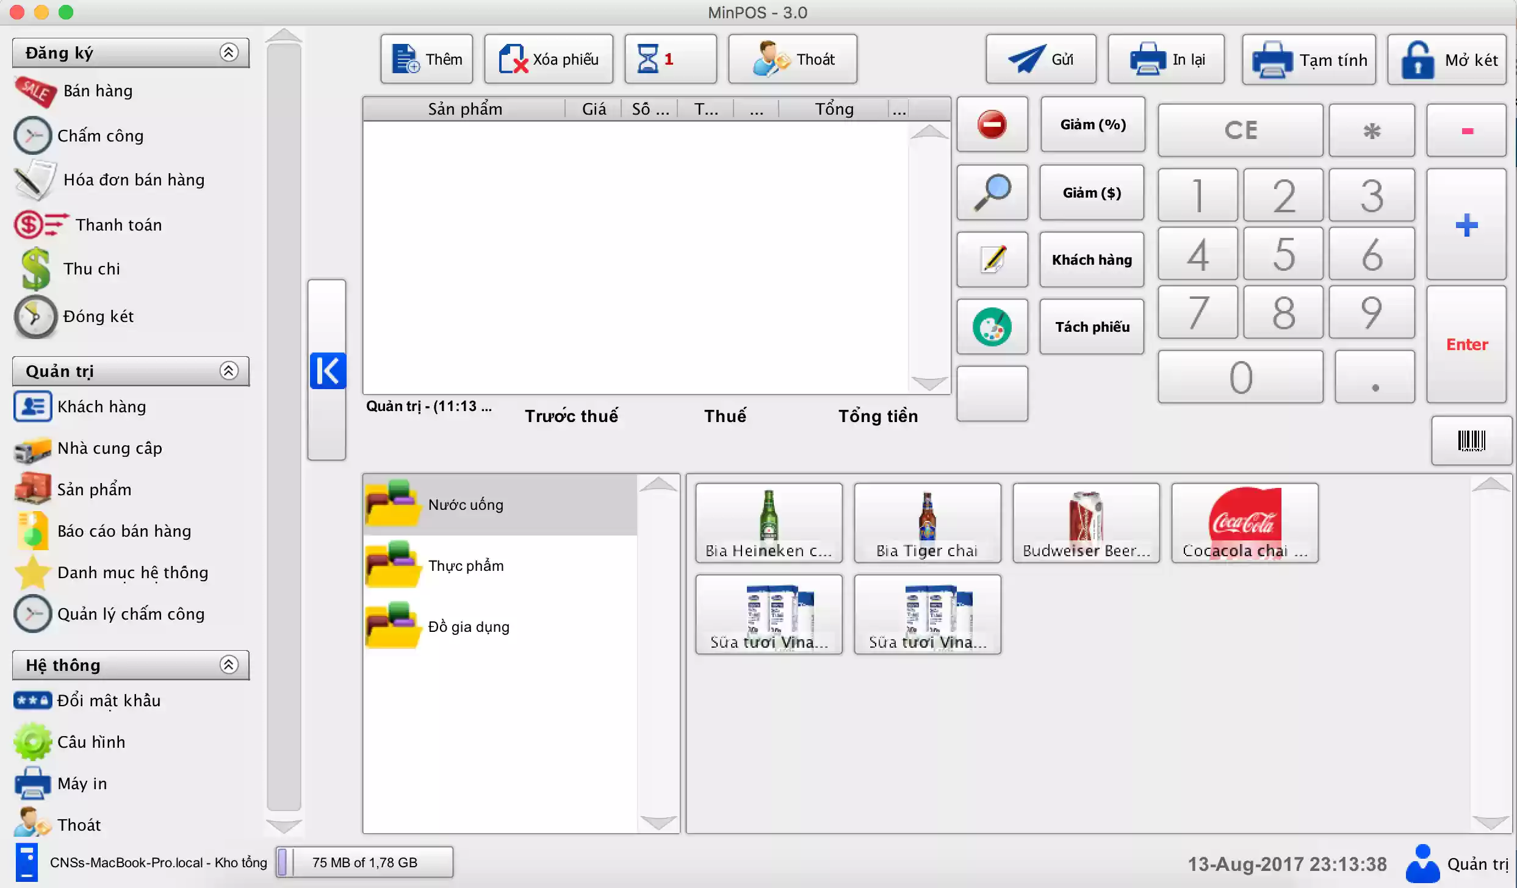The height and width of the screenshot is (888, 1517).
Task: Click the Tách phiếu button
Action: (1092, 326)
